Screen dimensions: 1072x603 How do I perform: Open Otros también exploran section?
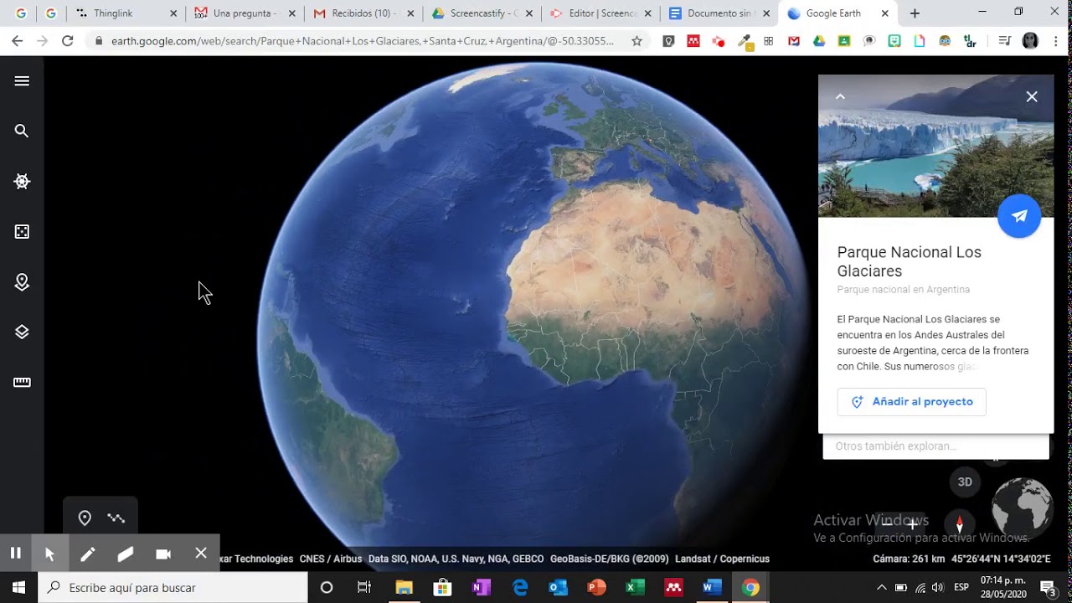(935, 446)
